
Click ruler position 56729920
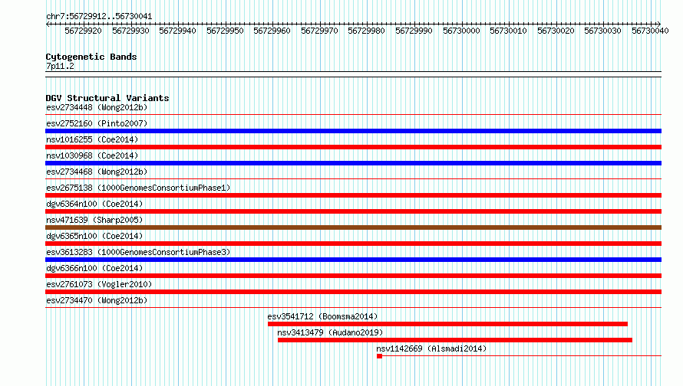click(x=83, y=31)
